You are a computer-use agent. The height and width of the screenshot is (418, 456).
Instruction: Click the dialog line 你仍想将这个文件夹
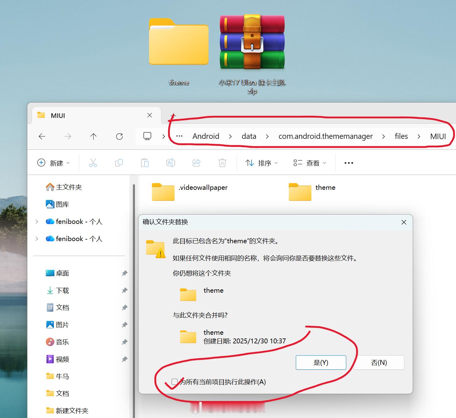point(202,273)
